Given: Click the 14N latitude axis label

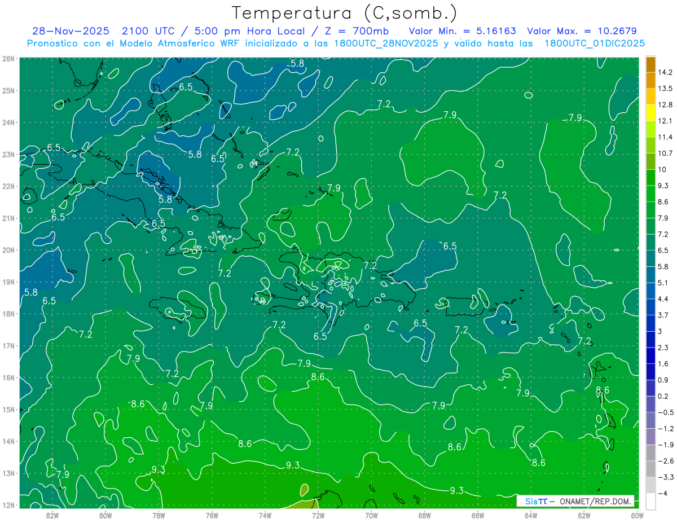Looking at the screenshot, I should [x=8, y=441].
